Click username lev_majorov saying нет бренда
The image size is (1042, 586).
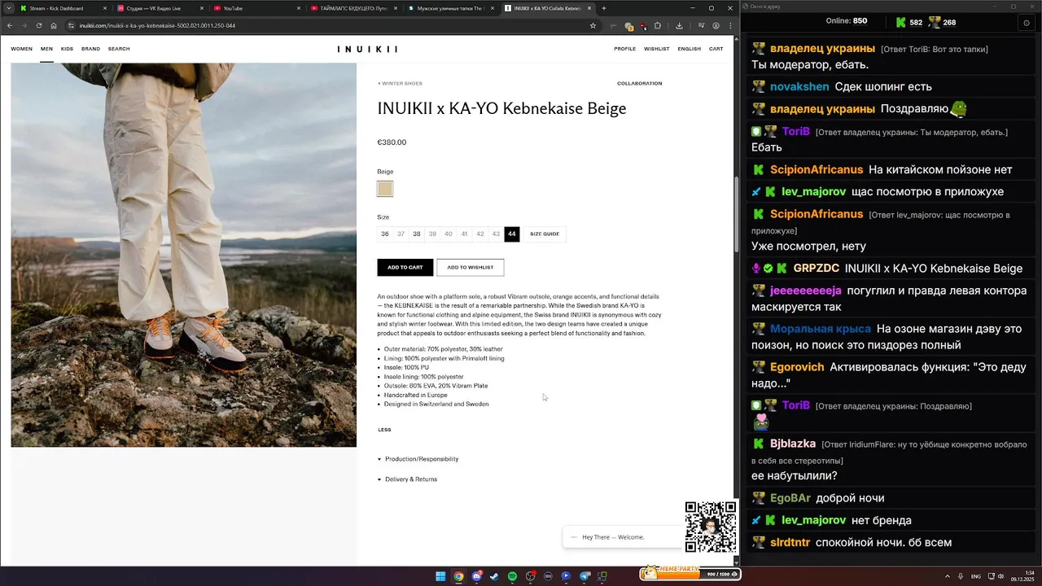coord(814,520)
